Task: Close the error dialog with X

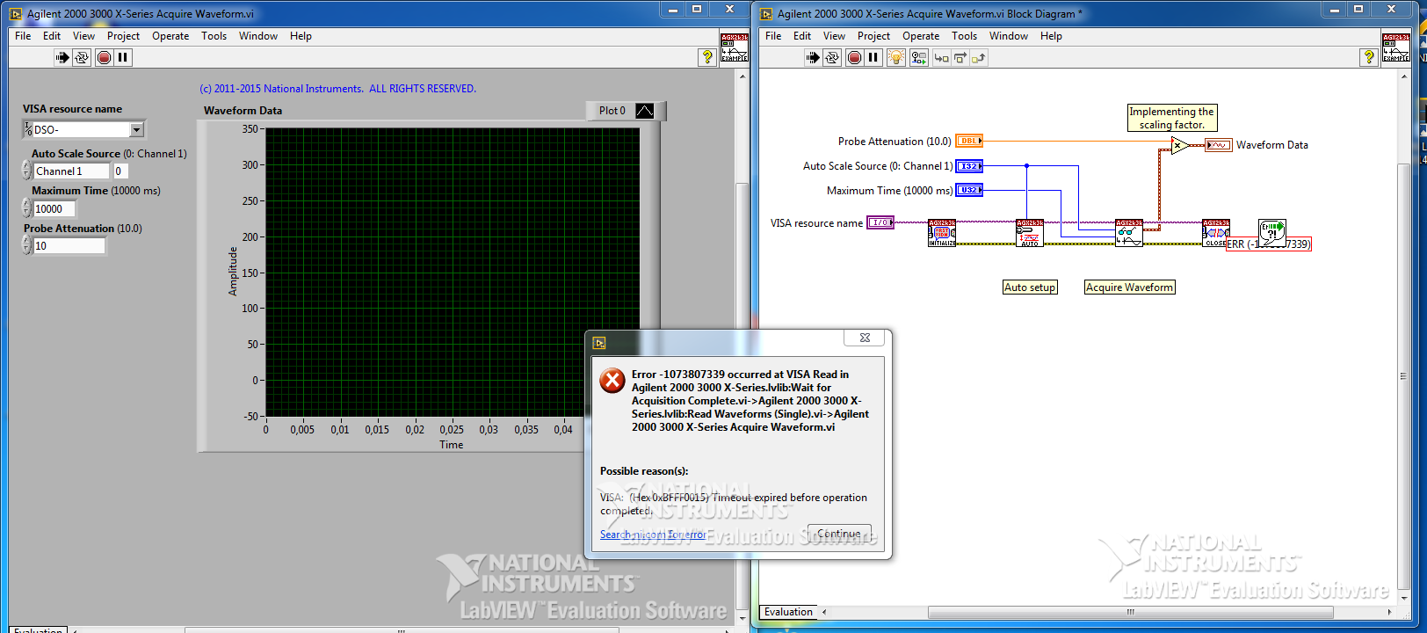Action: (x=865, y=338)
